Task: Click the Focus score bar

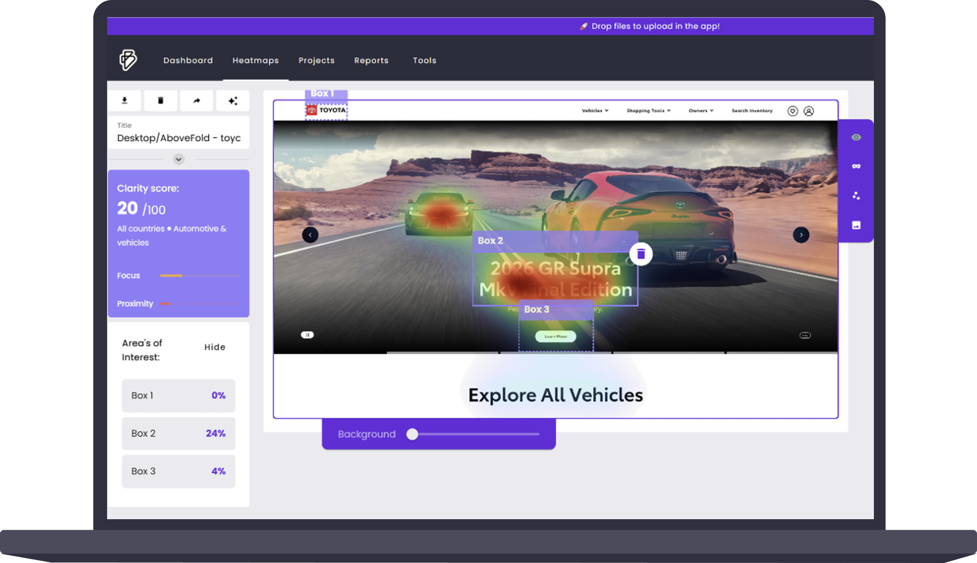Action: coord(199,276)
